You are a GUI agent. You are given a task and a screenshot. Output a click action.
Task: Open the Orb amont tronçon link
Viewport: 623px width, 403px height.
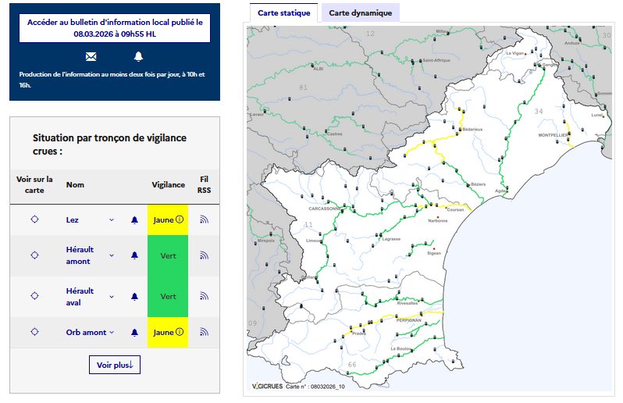(x=86, y=332)
